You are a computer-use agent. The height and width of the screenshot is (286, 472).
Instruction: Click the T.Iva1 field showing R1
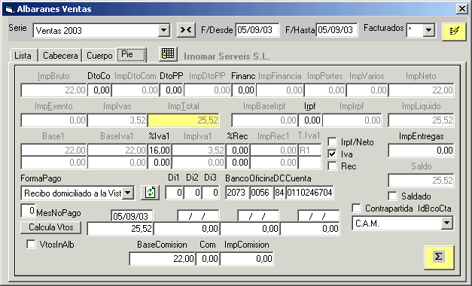309,150
